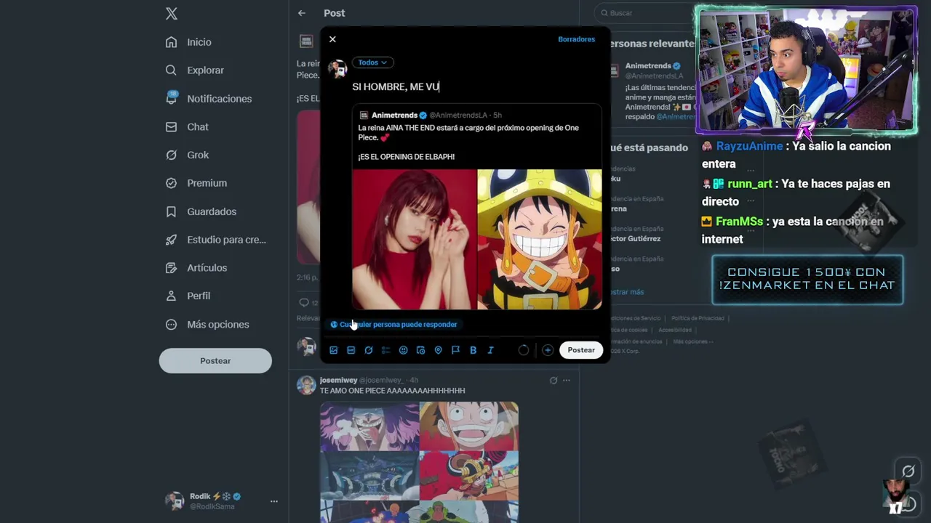Click Rodik profile avatar at sidebar bottom
Screen dimensions: 931x523
[x=174, y=500]
